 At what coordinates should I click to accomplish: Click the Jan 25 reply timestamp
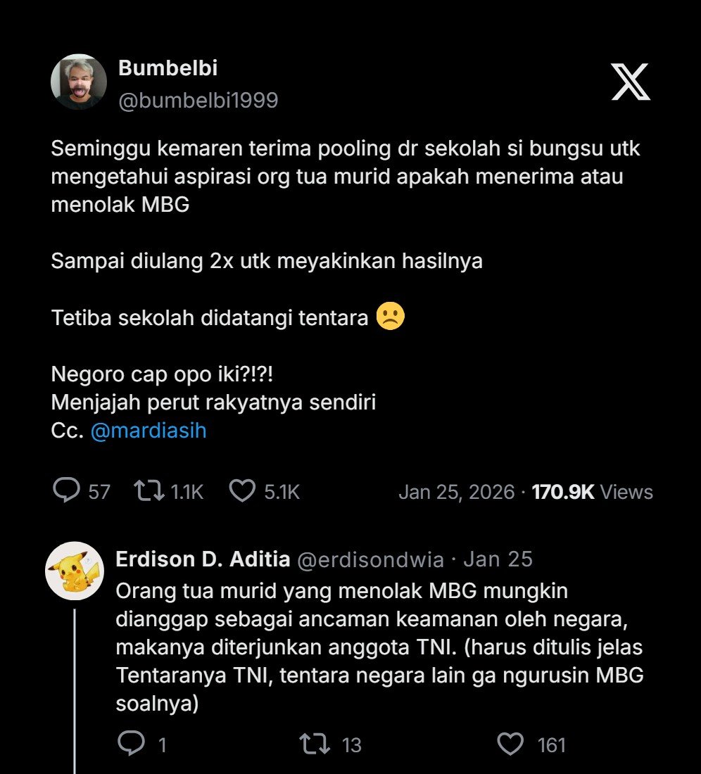tap(498, 559)
